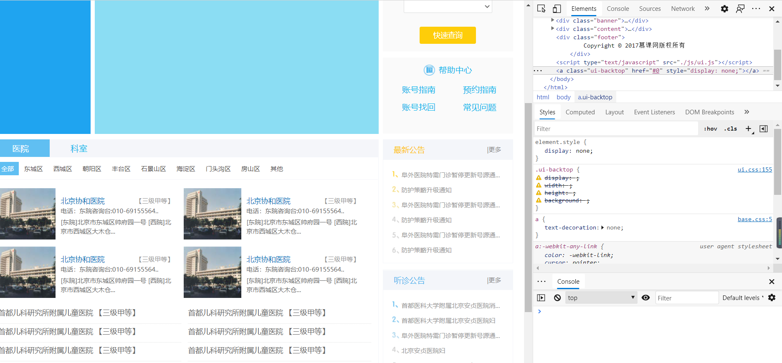Filter hospitals by 海淀区
The height and width of the screenshot is (363, 782).
pos(186,169)
